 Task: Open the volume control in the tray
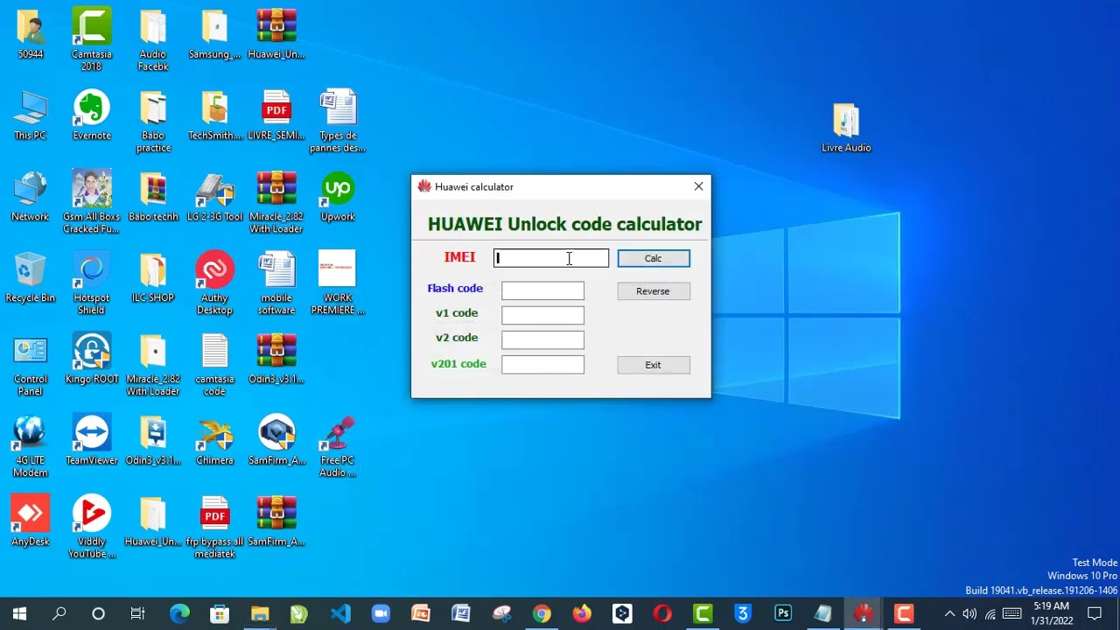click(x=969, y=613)
